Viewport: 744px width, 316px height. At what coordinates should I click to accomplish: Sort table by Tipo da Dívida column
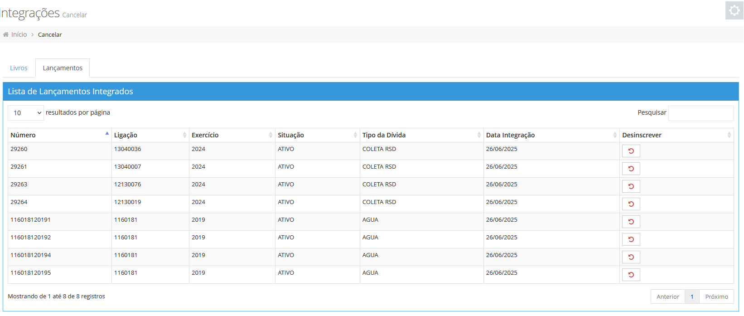click(422, 135)
